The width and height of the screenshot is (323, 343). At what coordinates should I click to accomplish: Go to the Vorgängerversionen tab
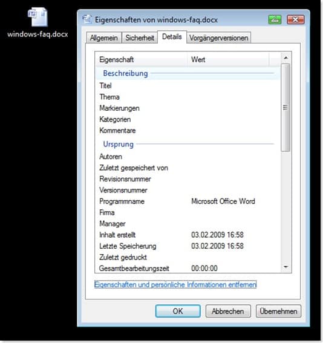tap(219, 38)
